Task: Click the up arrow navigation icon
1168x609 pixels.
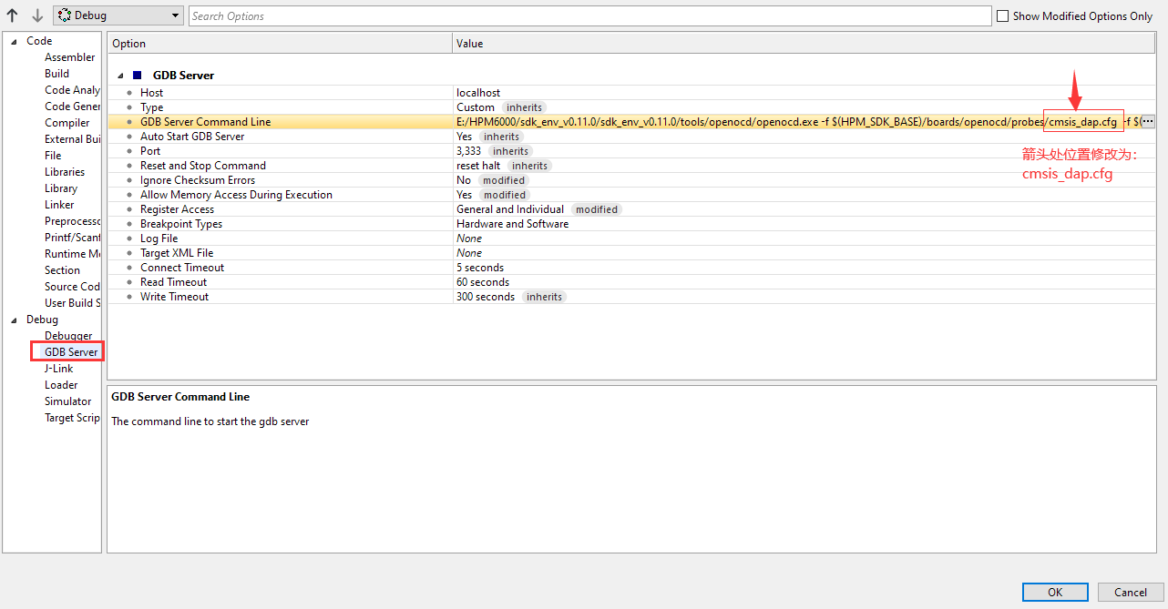Action: (13, 15)
